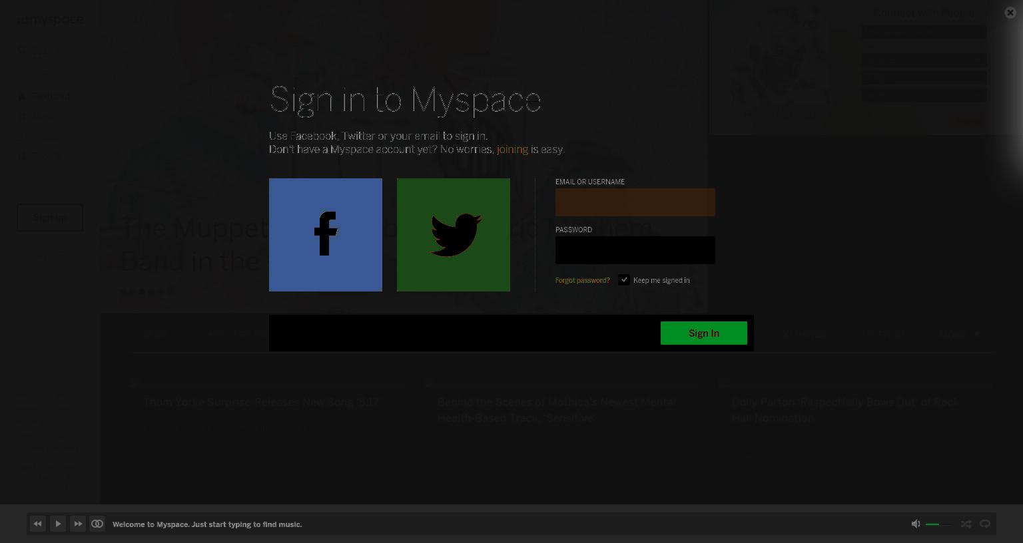Mute audio with the speaker icon

pyautogui.click(x=916, y=524)
